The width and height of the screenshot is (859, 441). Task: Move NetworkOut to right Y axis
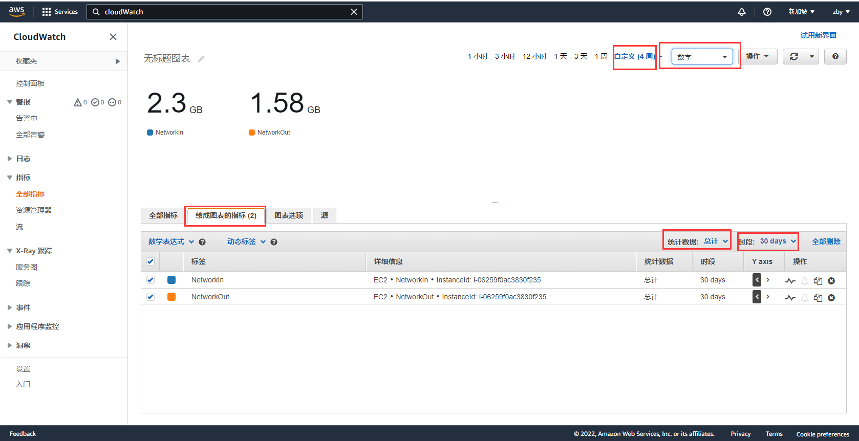pyautogui.click(x=768, y=297)
